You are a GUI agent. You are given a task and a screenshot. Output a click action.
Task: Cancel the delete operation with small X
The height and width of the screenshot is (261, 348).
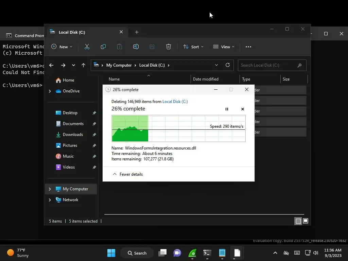[x=243, y=109]
